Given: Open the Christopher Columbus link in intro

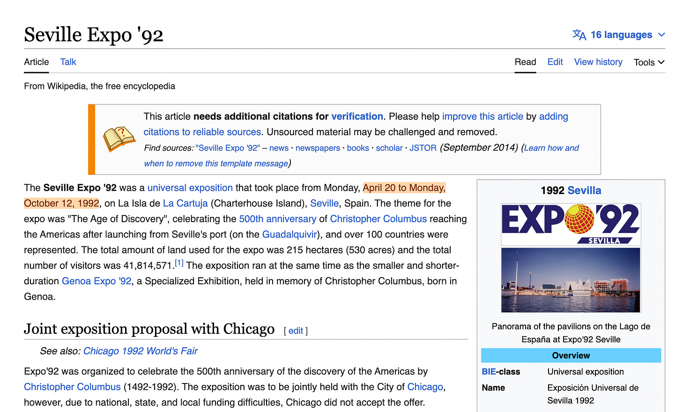Looking at the screenshot, I should (378, 219).
